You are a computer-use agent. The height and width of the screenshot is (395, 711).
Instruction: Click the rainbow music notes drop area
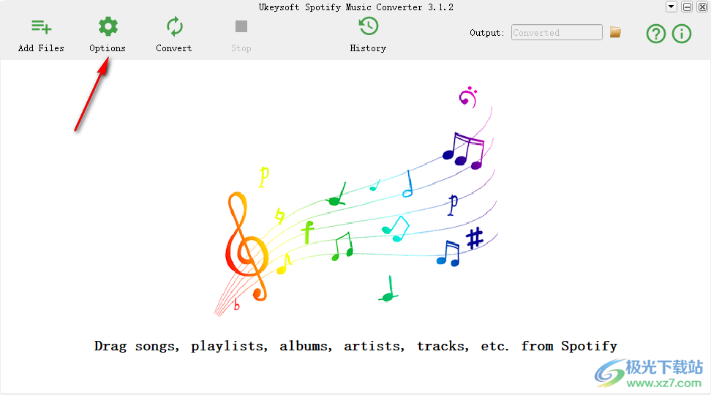coord(356,200)
